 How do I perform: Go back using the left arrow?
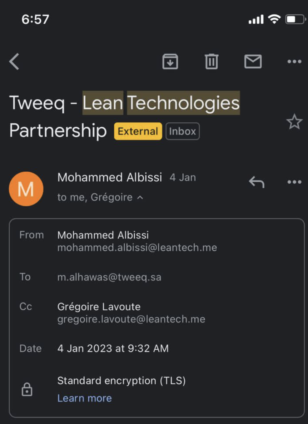click(x=14, y=61)
